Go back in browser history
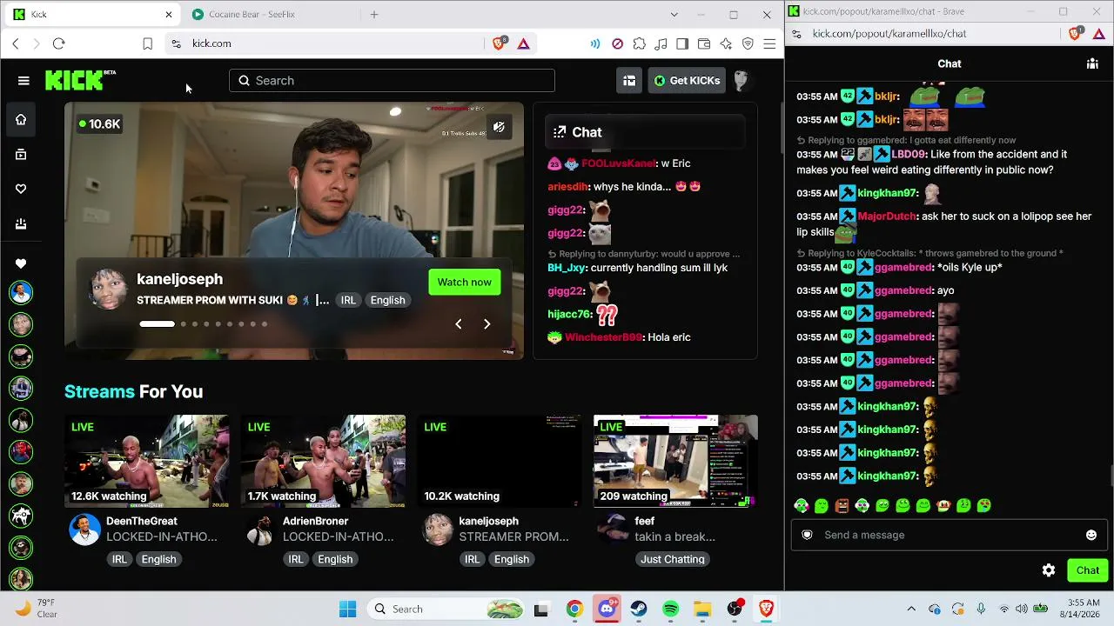 click(16, 43)
